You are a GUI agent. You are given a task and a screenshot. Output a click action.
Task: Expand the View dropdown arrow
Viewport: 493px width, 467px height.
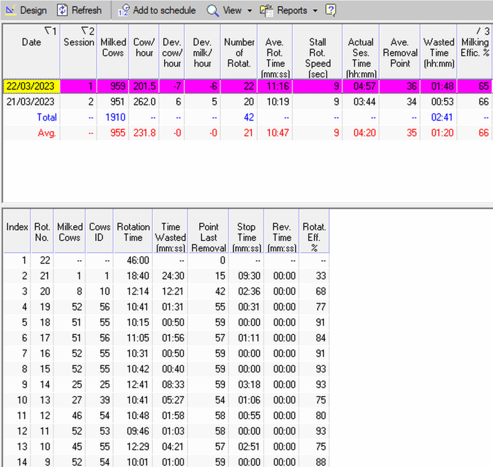point(249,11)
